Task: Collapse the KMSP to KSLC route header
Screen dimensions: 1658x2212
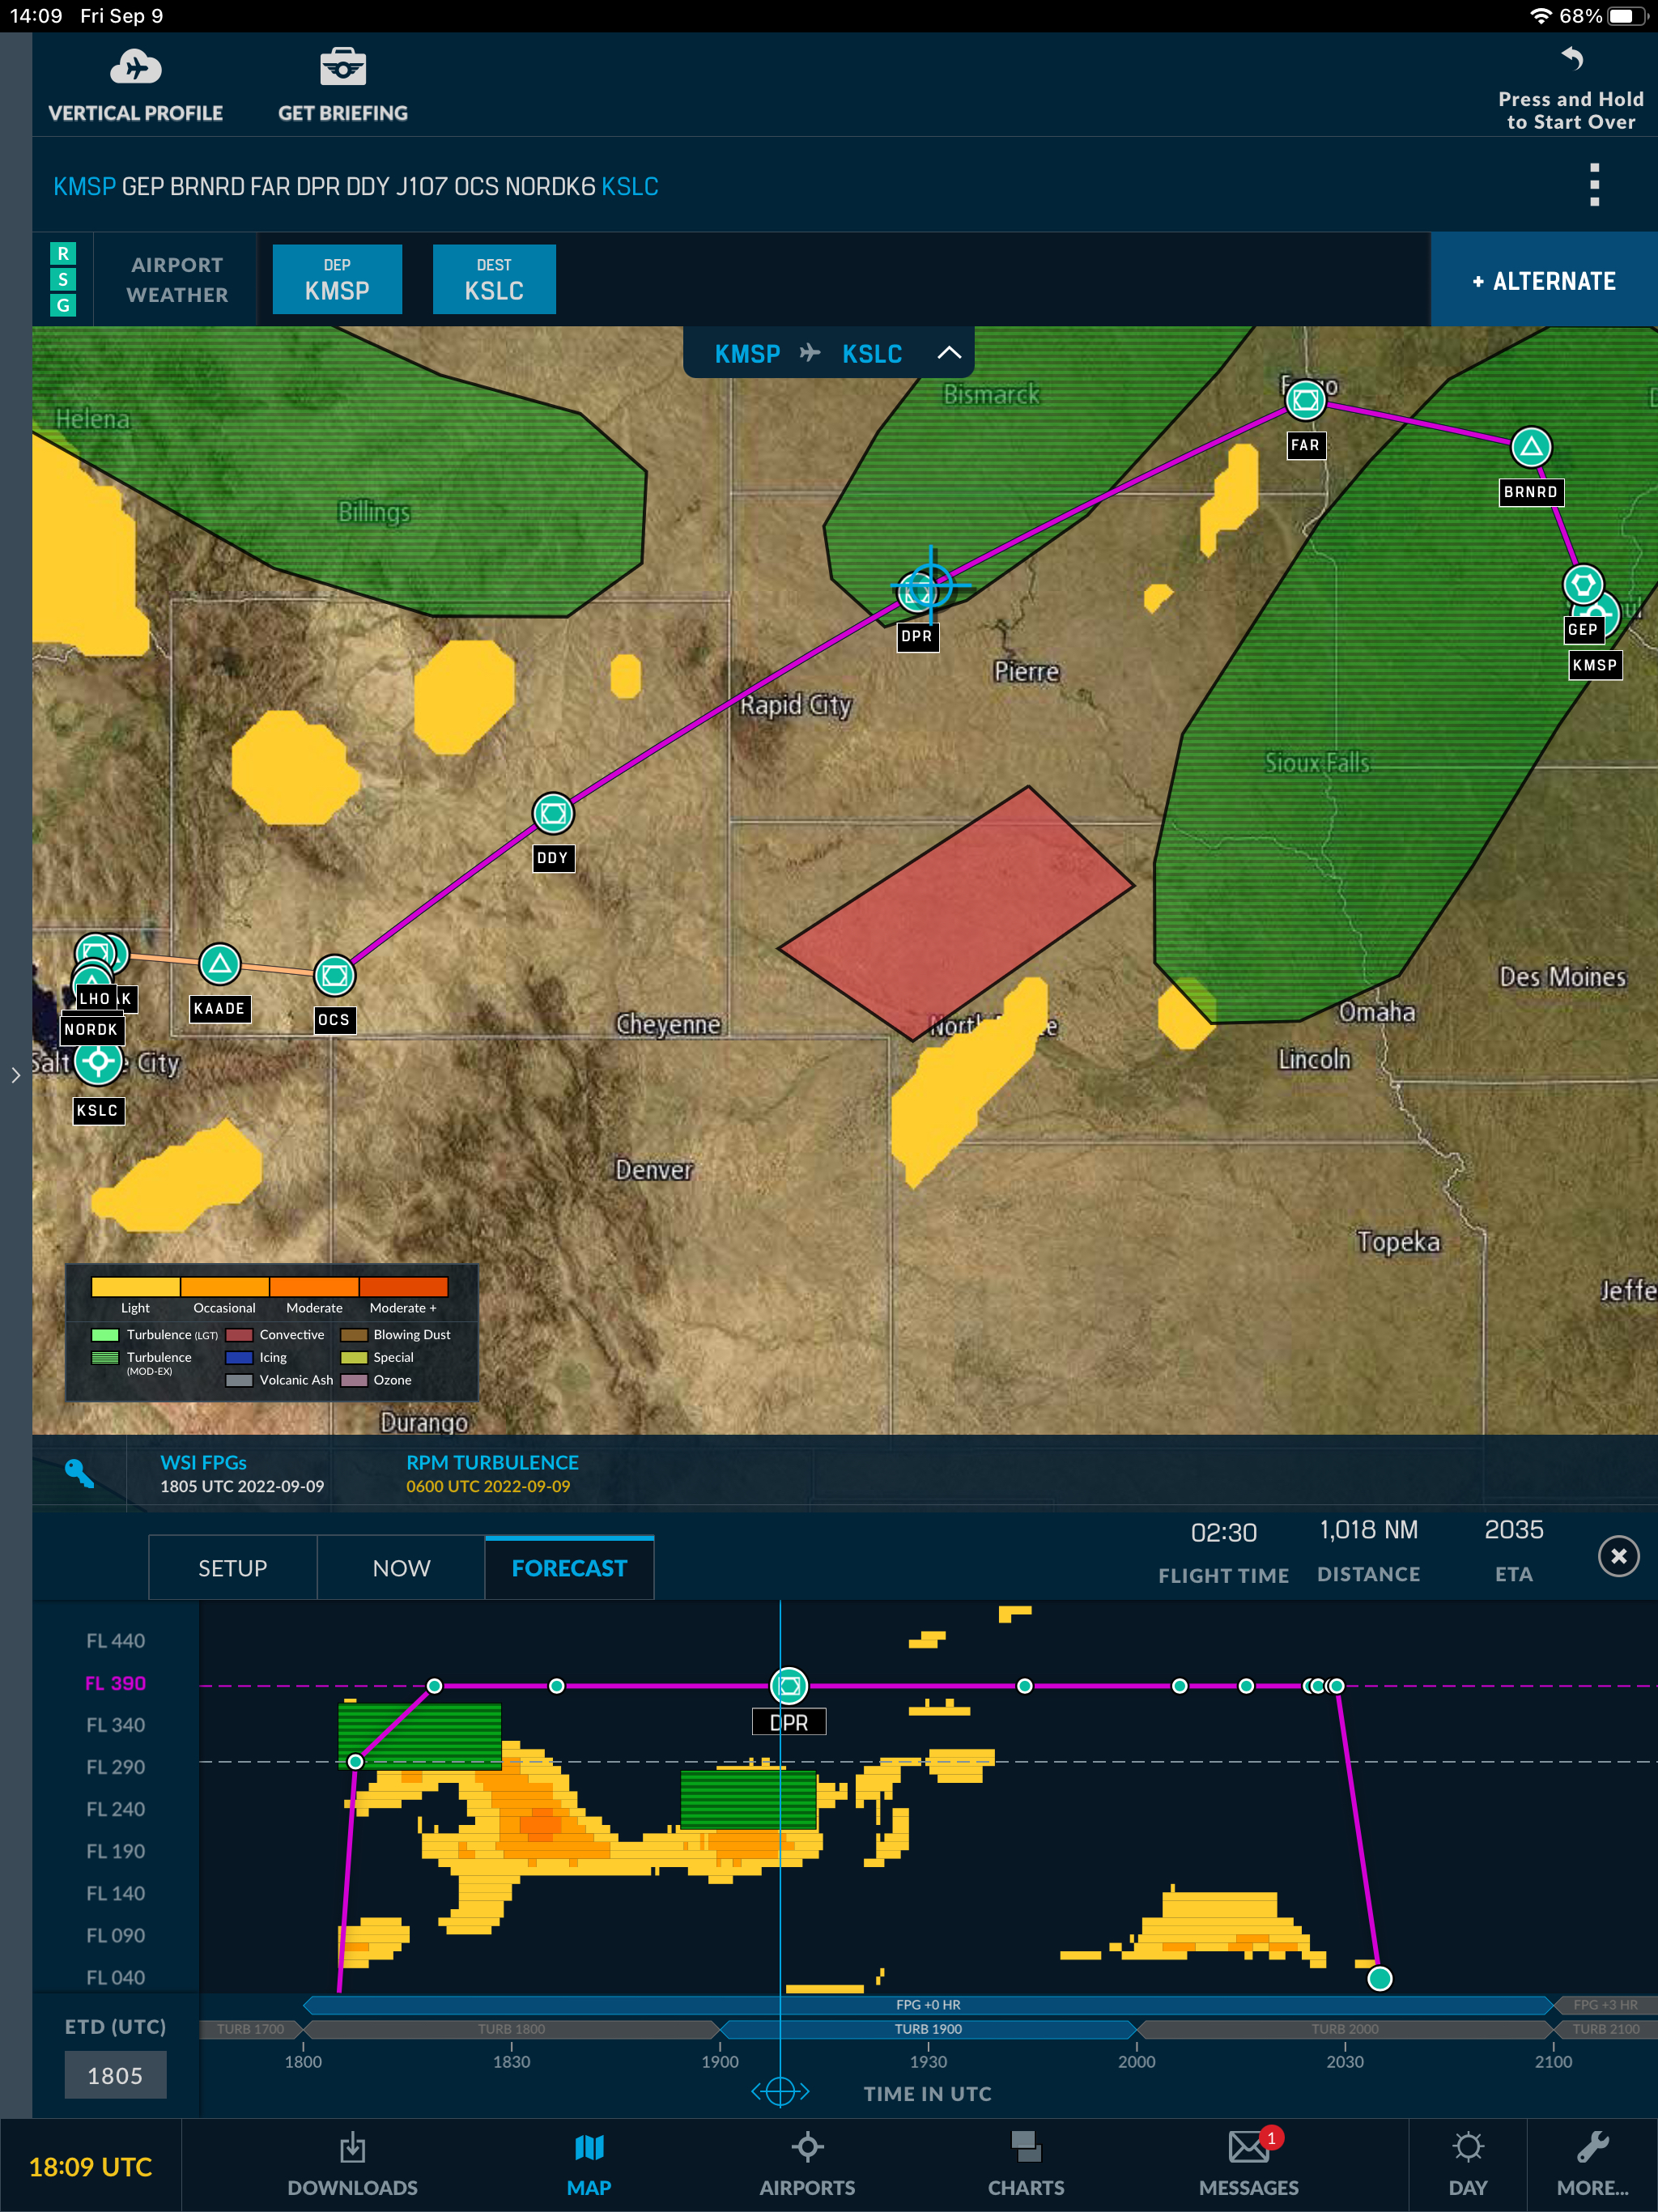Action: click(948, 353)
